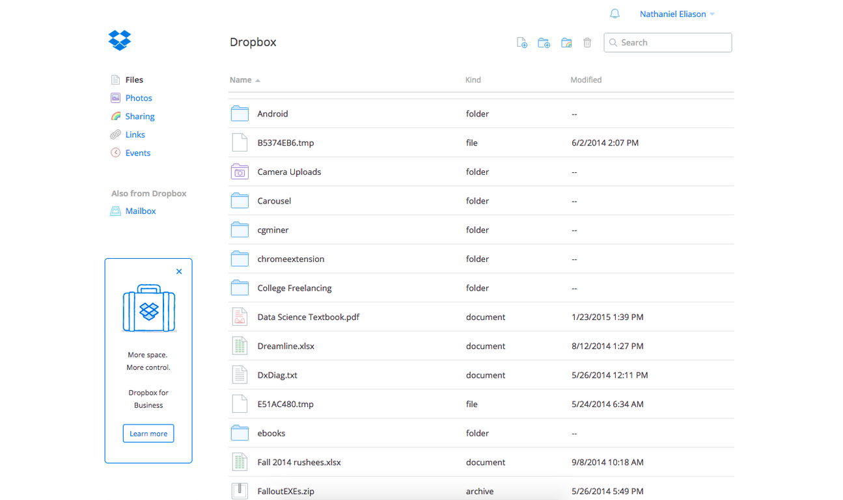Click the FalloutEXEs.zip archive icon
This screenshot has width=843, height=500.
240,491
